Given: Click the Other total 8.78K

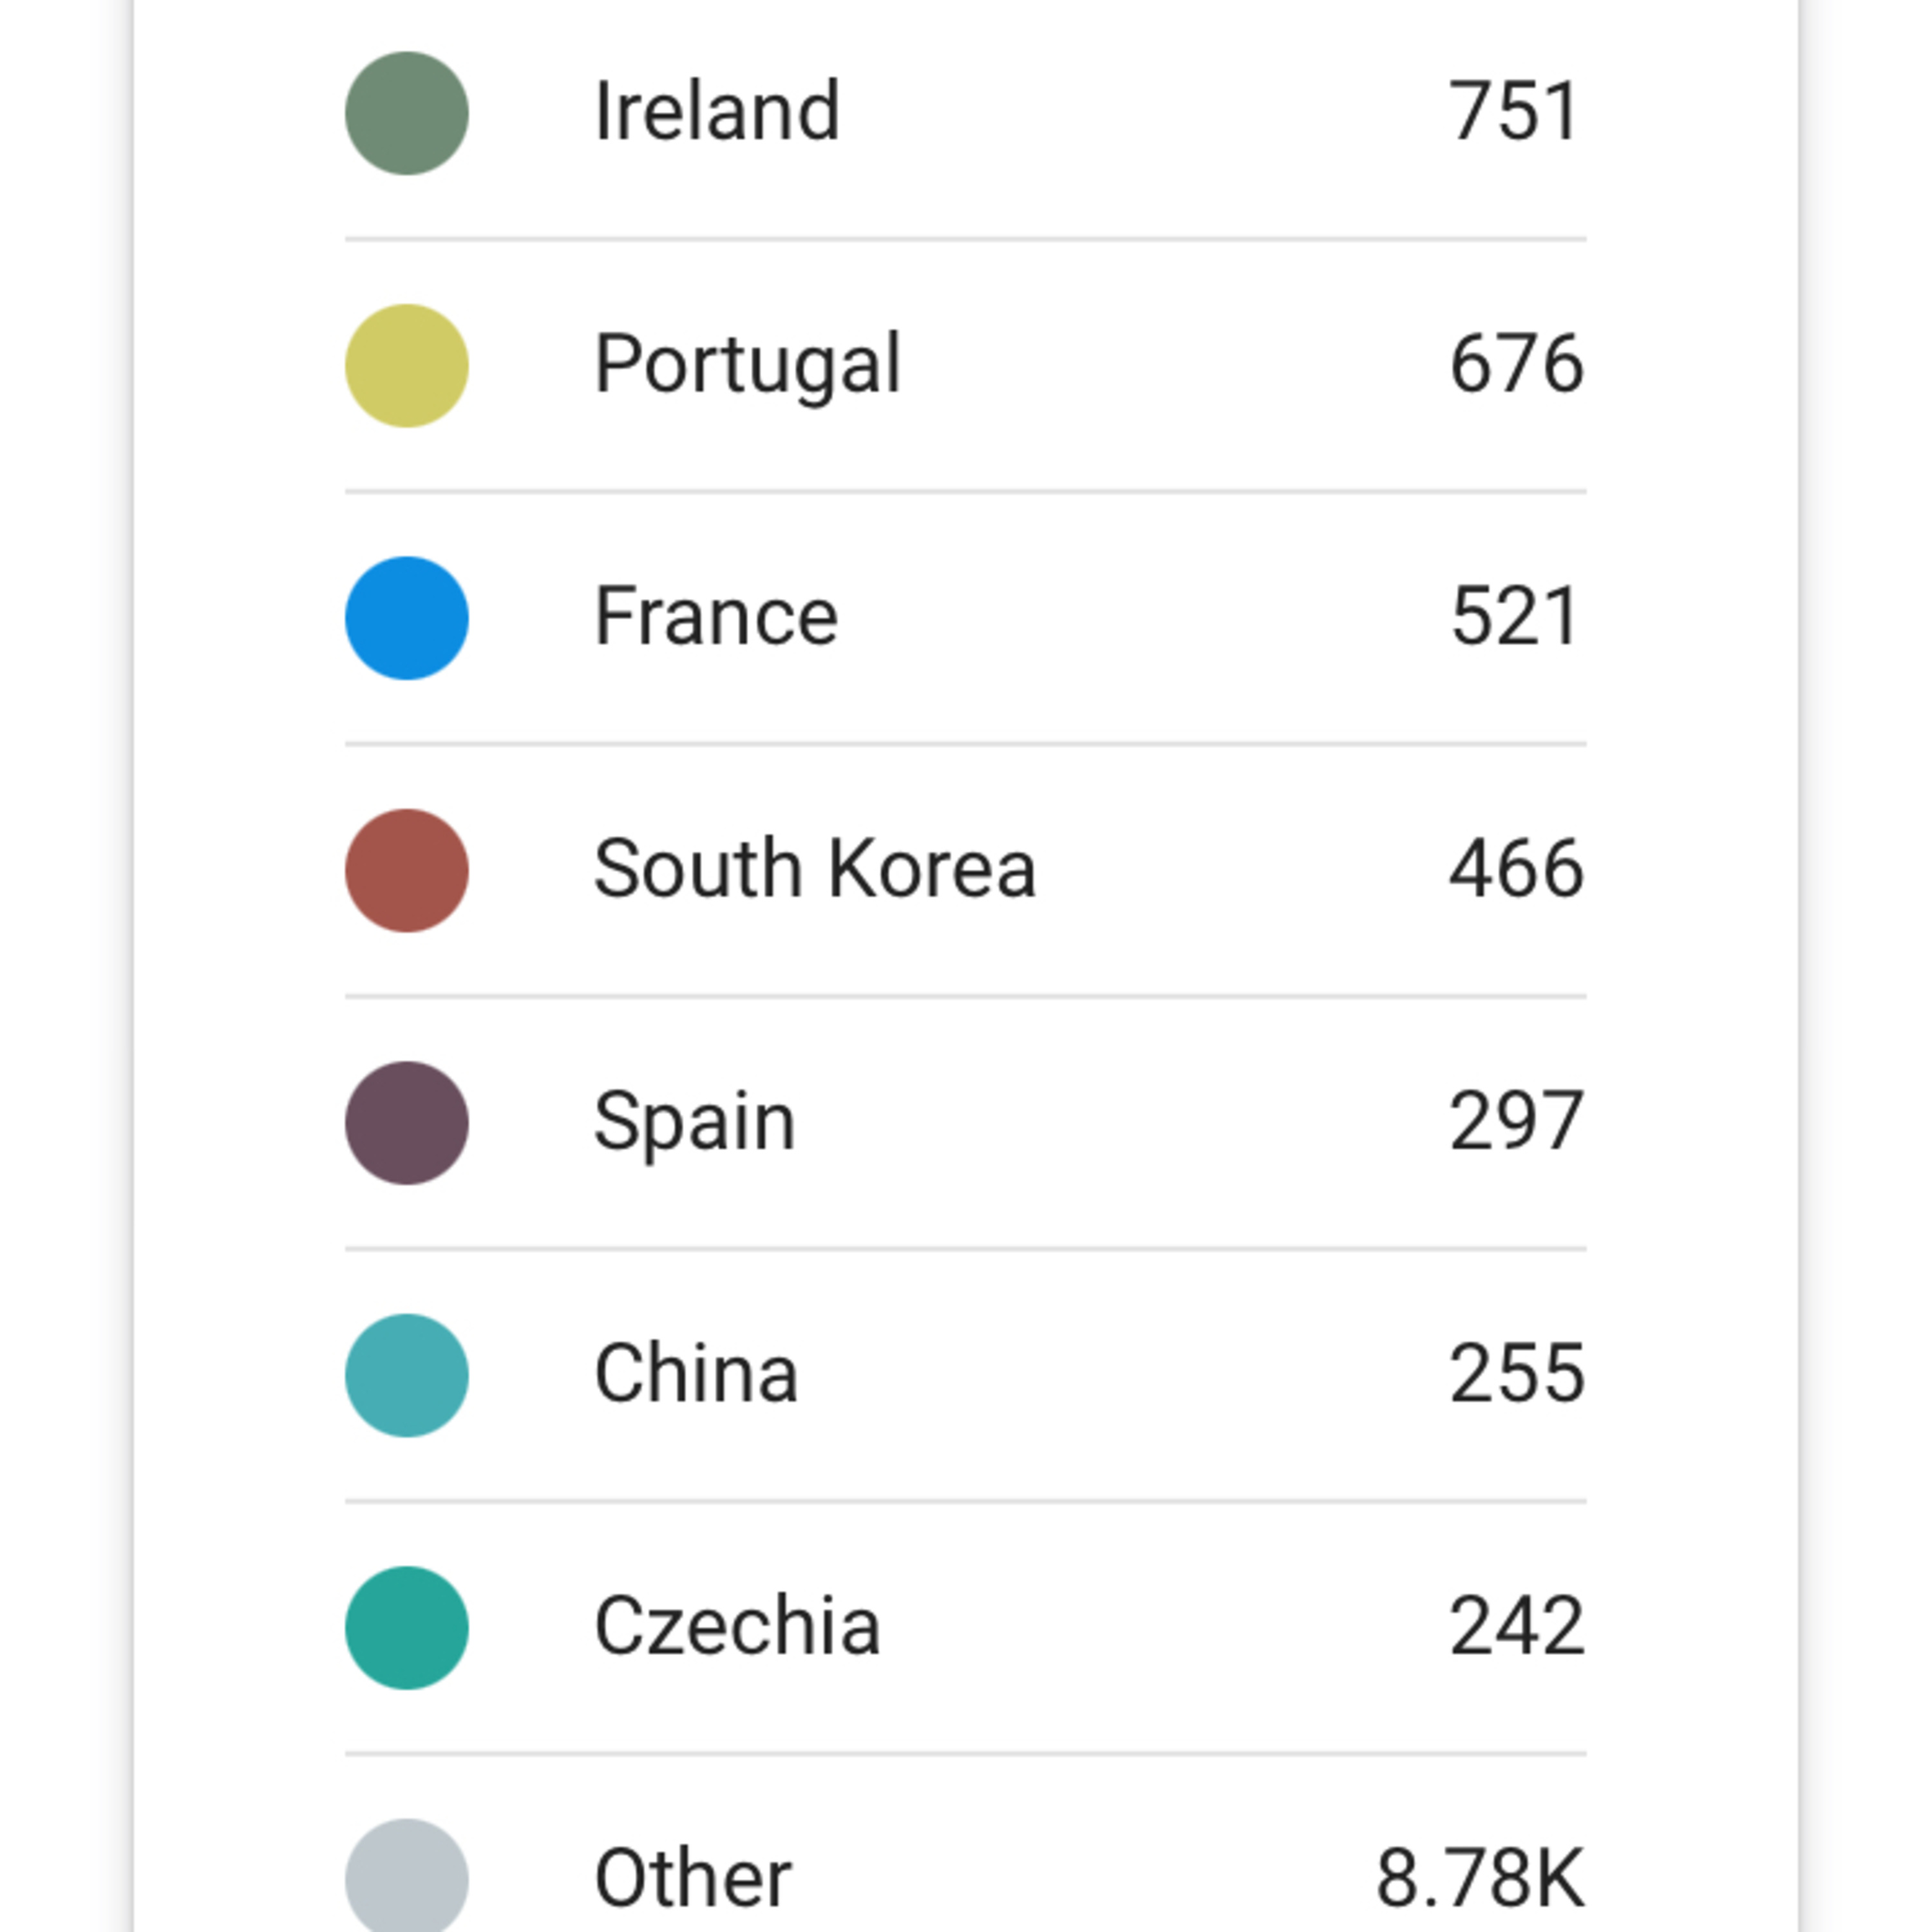Looking at the screenshot, I should (x=1480, y=1878).
